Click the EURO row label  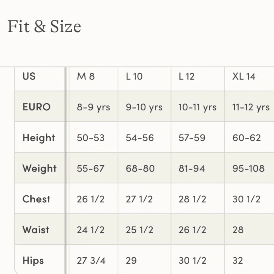(x=36, y=107)
